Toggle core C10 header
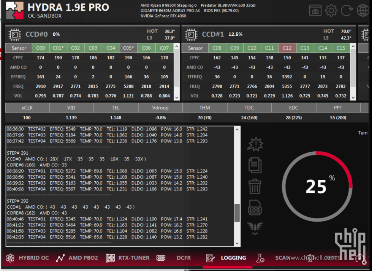Viewport: 372px width, 271px height. coord(252,48)
